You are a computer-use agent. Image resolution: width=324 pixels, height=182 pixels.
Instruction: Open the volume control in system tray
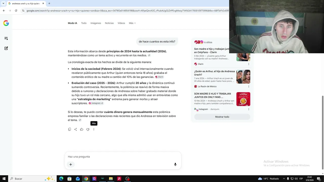click(x=296, y=179)
